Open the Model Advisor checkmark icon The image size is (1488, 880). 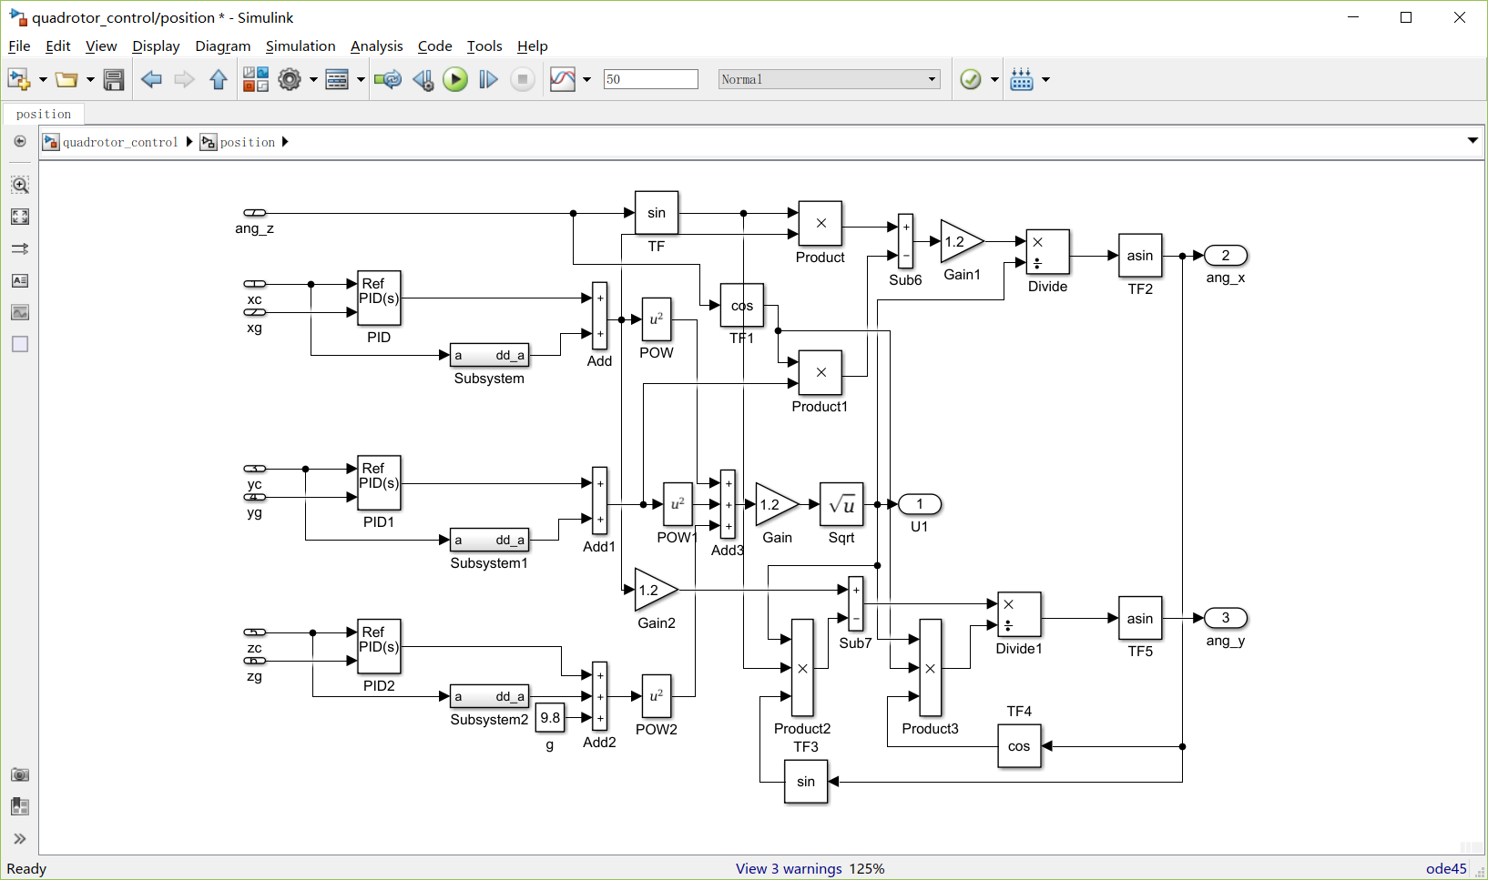coord(971,80)
